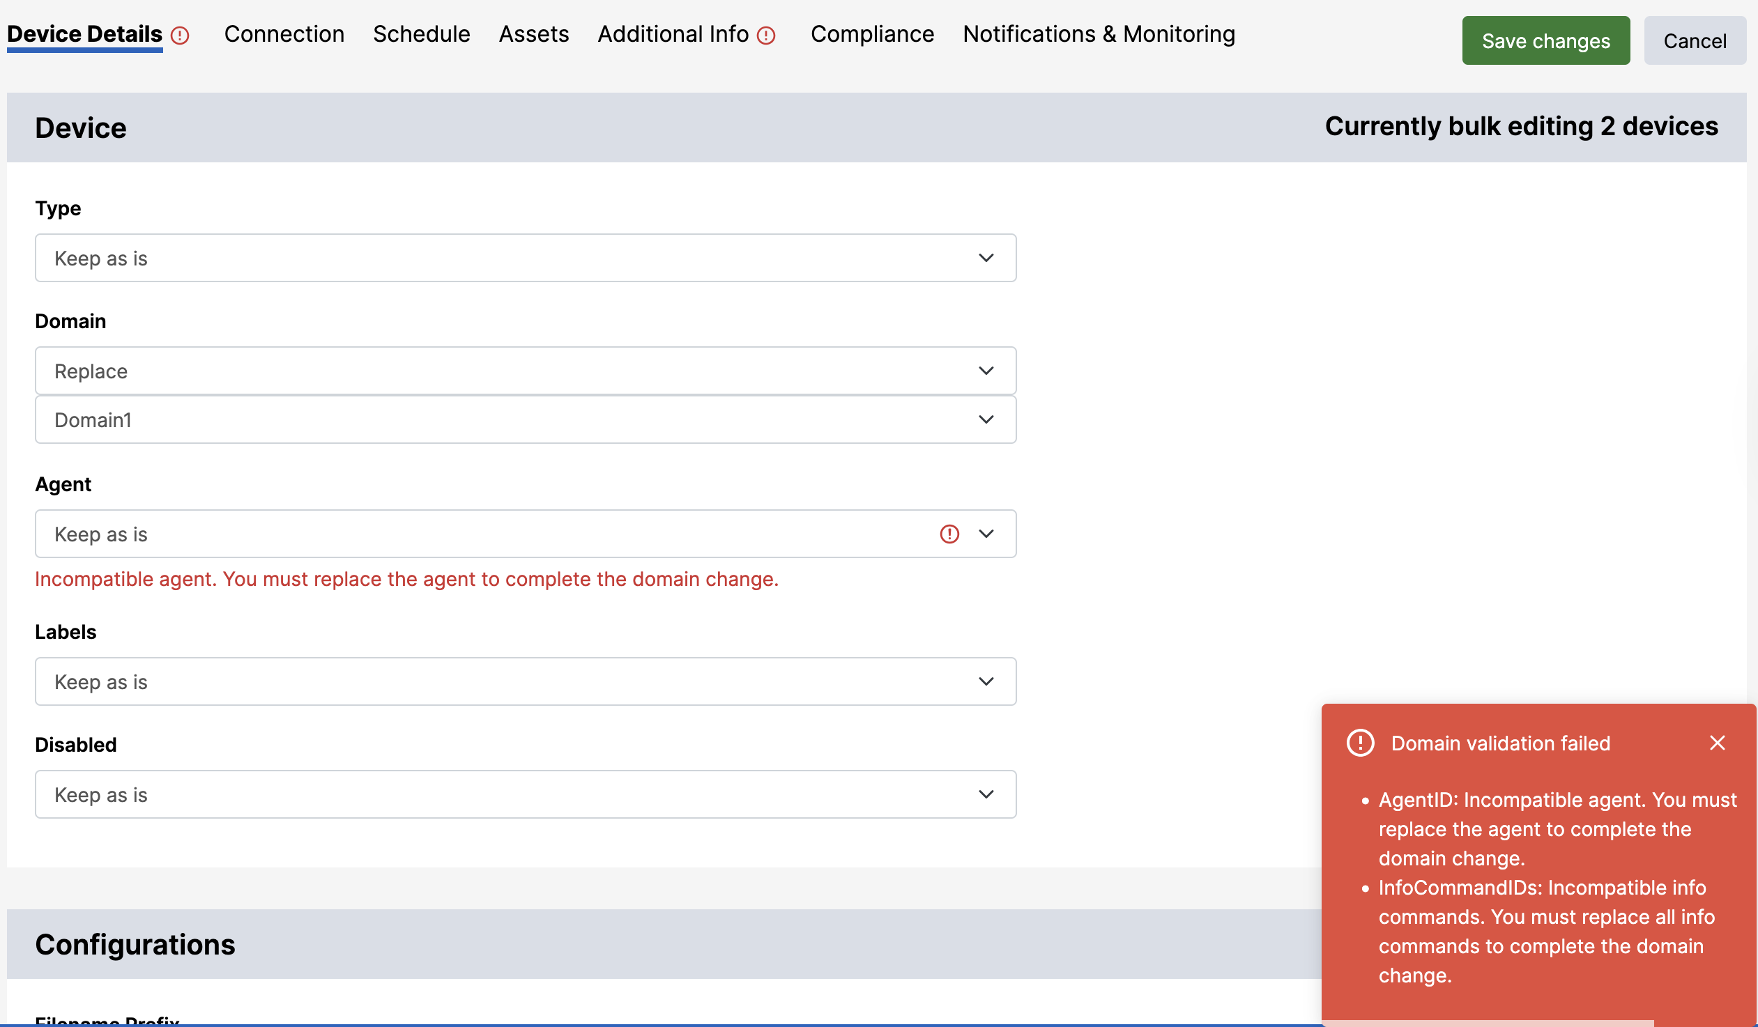Screen dimensions: 1758x1027
Task: Click the Save changes button
Action: [1545, 41]
